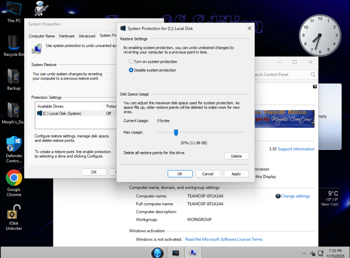Click the Alienware Start button on taskbar

click(157, 253)
